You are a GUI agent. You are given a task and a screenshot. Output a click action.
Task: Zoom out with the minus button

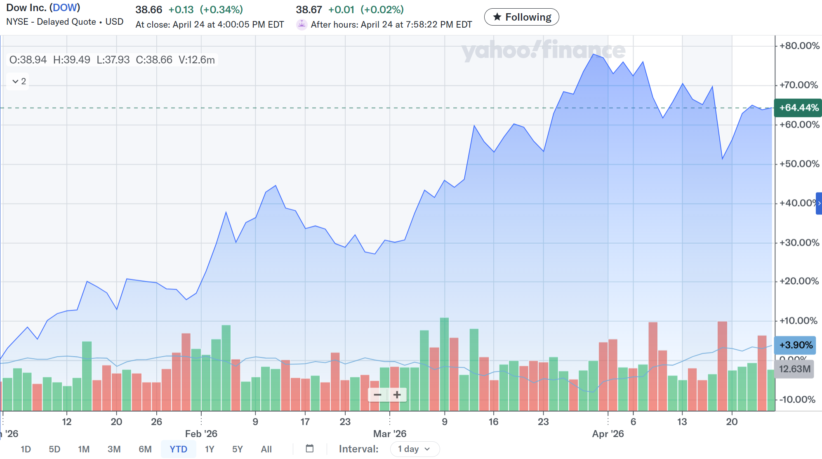click(x=377, y=395)
